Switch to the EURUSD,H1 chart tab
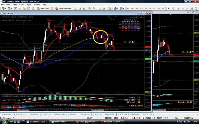The height and width of the screenshot is (124, 199). coord(34,114)
